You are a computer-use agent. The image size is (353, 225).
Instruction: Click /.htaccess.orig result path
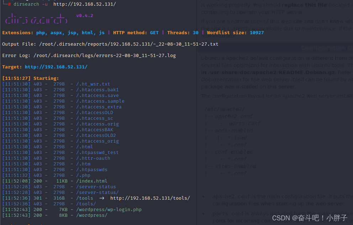pyautogui.click(x=97, y=124)
